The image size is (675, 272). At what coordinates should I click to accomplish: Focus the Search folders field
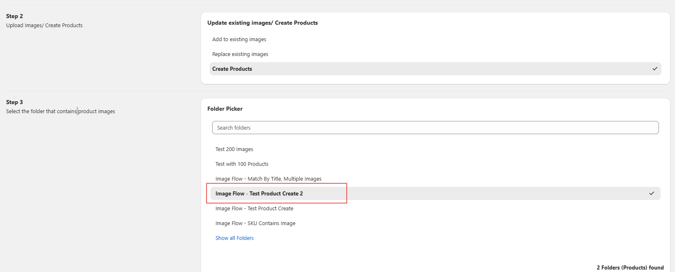(x=435, y=128)
